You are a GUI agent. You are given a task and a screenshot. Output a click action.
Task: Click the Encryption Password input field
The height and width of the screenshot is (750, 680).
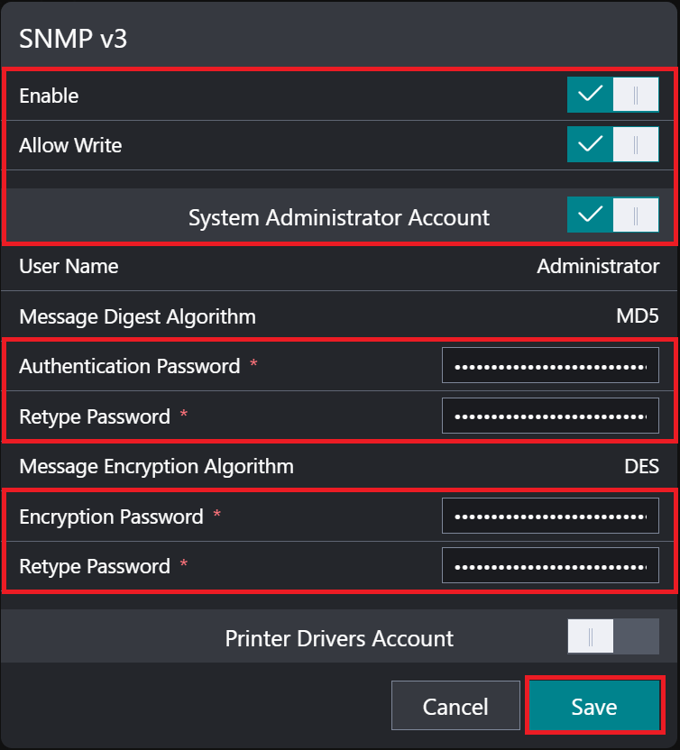click(x=550, y=517)
